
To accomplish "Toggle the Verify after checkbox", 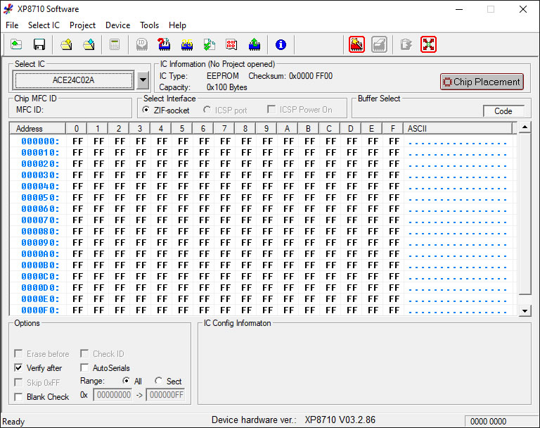I will pos(19,368).
